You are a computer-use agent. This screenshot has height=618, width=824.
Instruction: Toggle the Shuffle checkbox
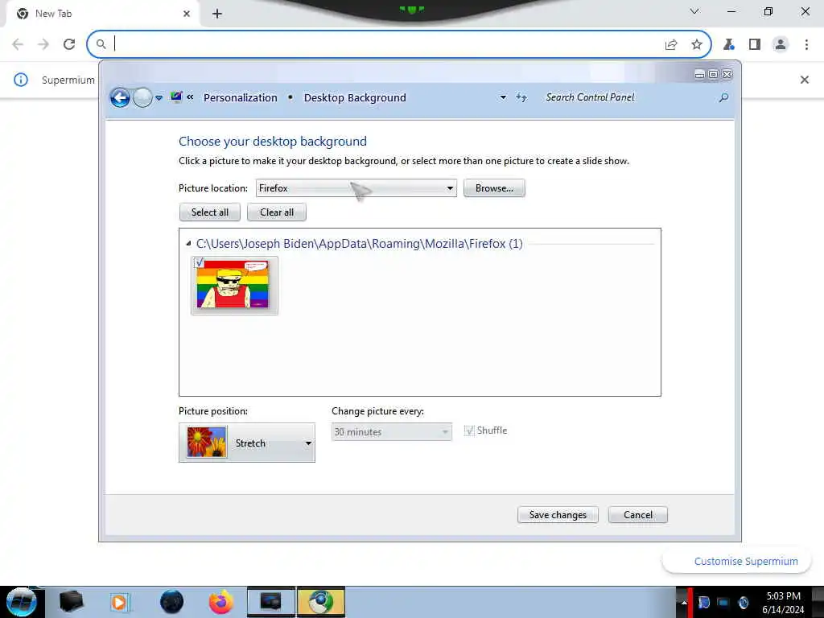tap(469, 431)
